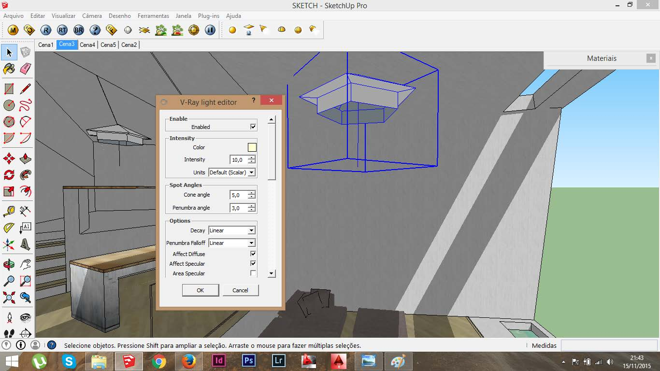660x371 pixels.
Task: Activate the Orbit tool
Action: point(9,265)
